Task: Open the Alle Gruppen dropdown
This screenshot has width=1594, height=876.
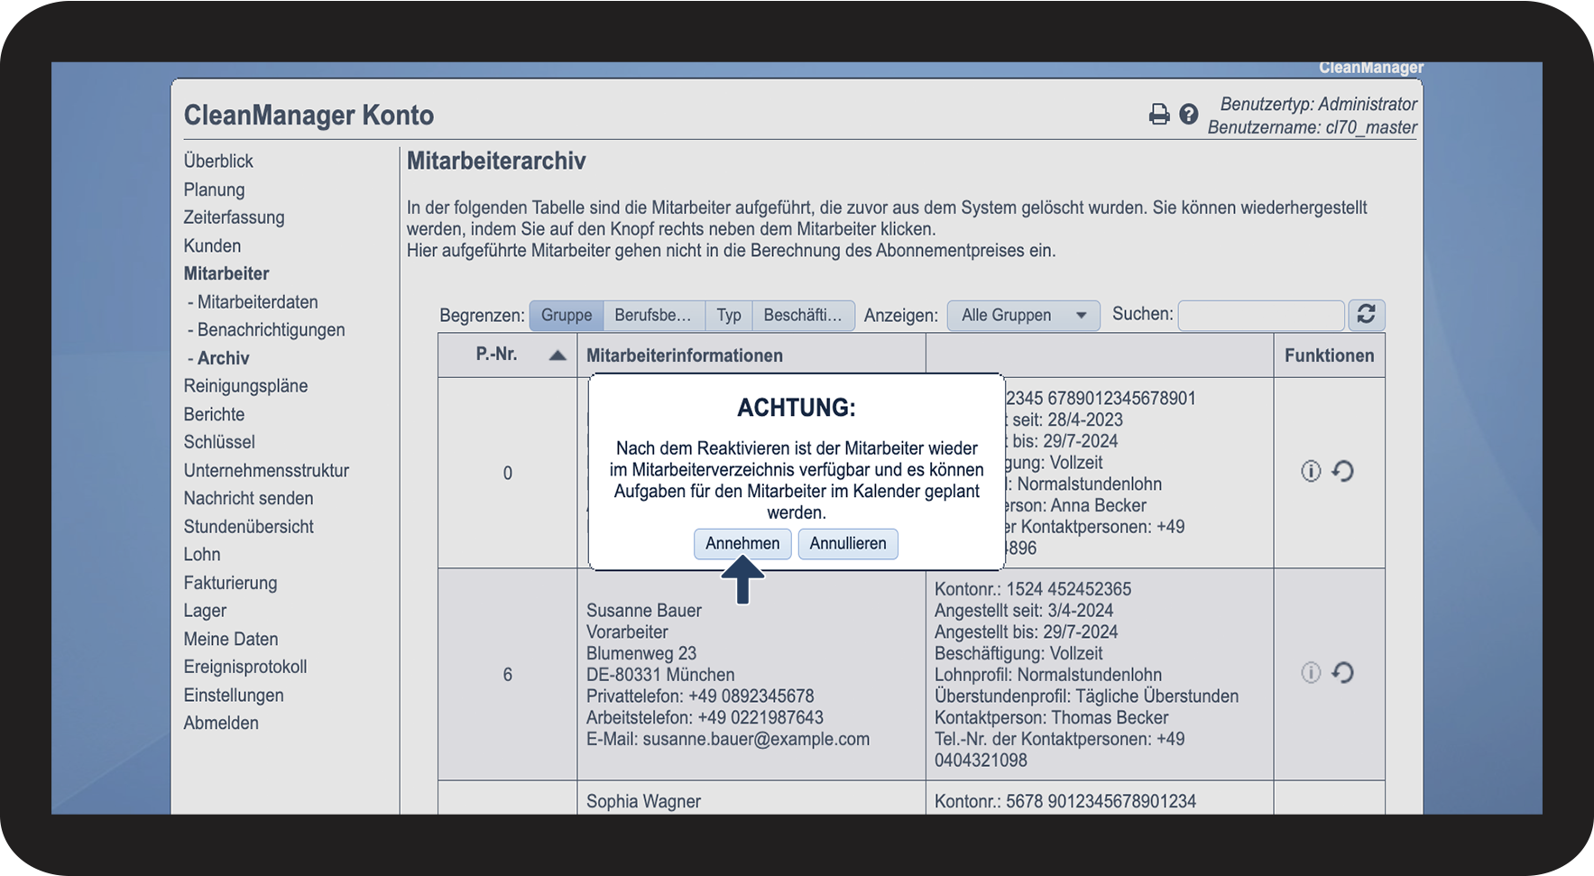Action: [1023, 316]
